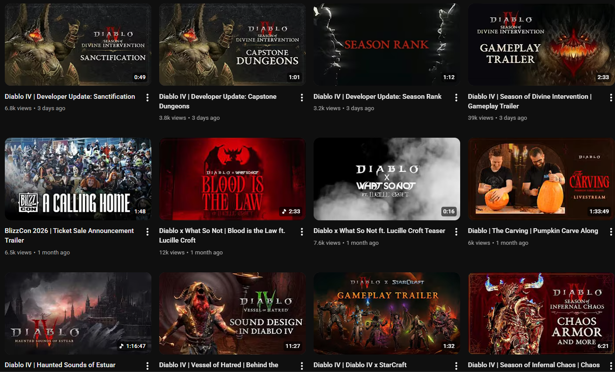
Task: Open options menu for Lucille Croft Teaser video
Action: 456,232
